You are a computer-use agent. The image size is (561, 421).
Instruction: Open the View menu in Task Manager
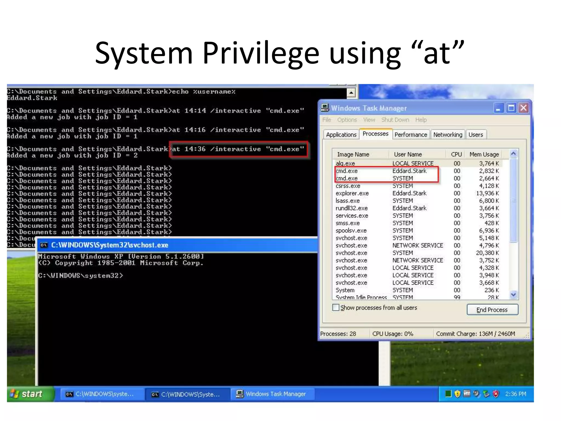[x=369, y=120]
